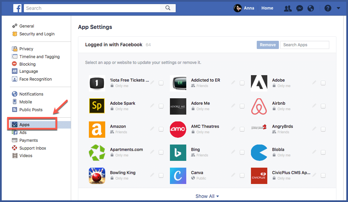Tick the Addicted to ER checkbox
This screenshot has height=202, width=348.
click(x=242, y=83)
